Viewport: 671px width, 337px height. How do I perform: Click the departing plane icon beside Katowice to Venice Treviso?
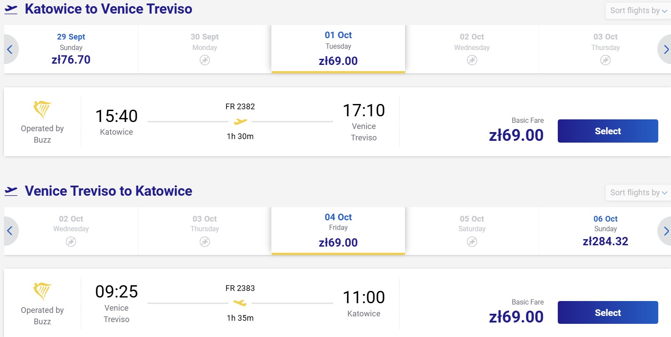[11, 10]
